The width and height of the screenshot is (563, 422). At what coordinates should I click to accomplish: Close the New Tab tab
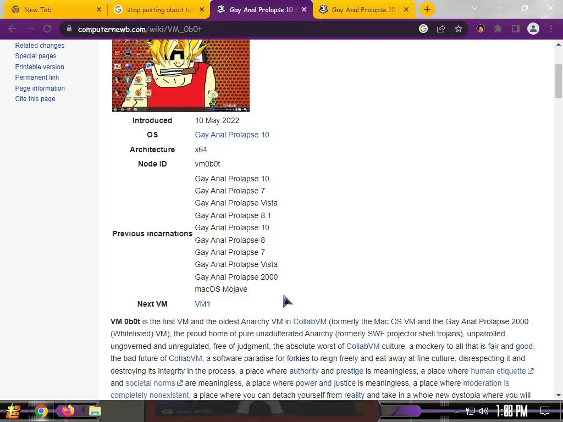(99, 10)
